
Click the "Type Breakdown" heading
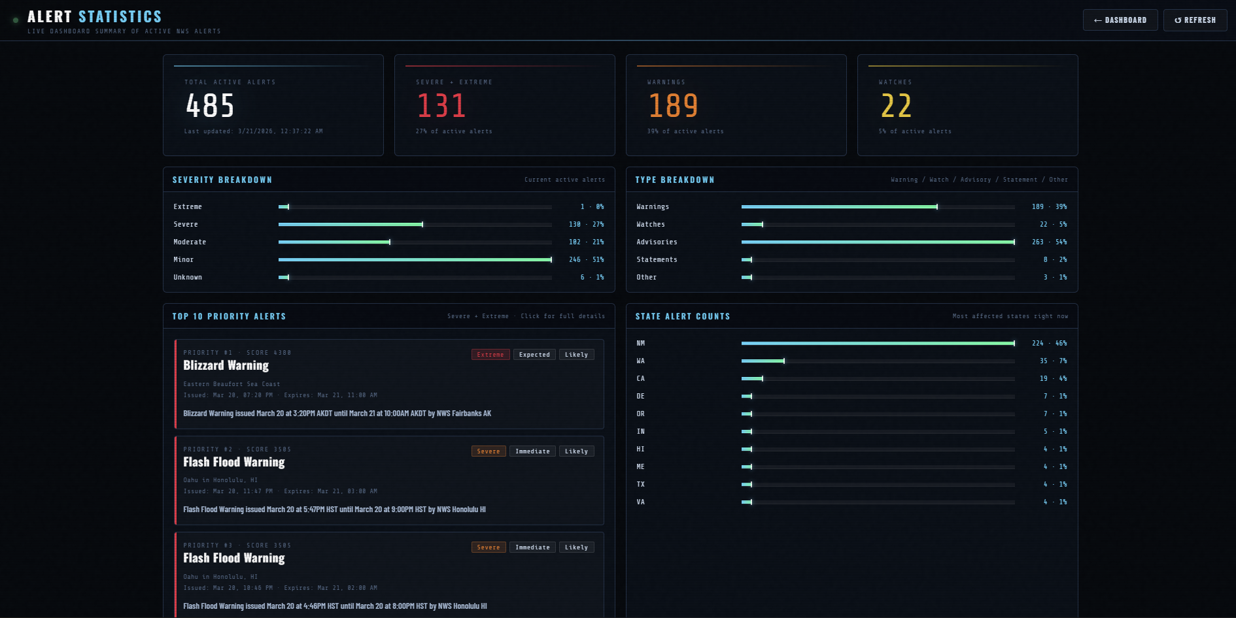(675, 180)
